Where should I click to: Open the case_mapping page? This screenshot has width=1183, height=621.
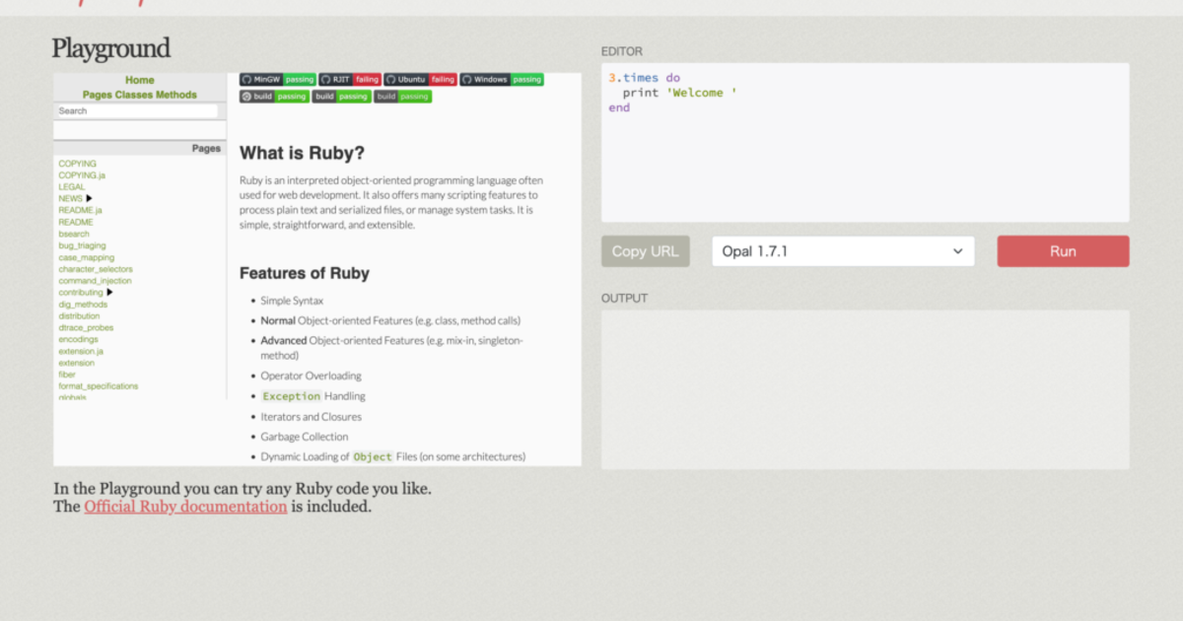pos(87,257)
